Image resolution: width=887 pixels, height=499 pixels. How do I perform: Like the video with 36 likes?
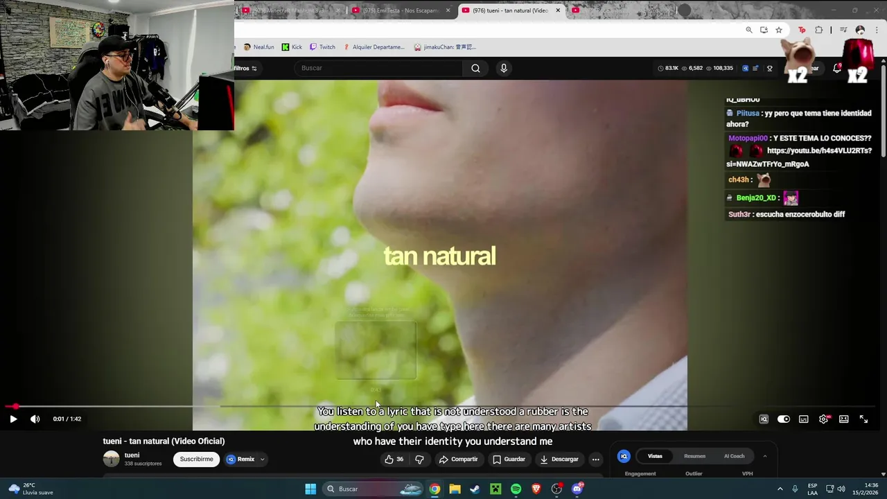pos(394,459)
